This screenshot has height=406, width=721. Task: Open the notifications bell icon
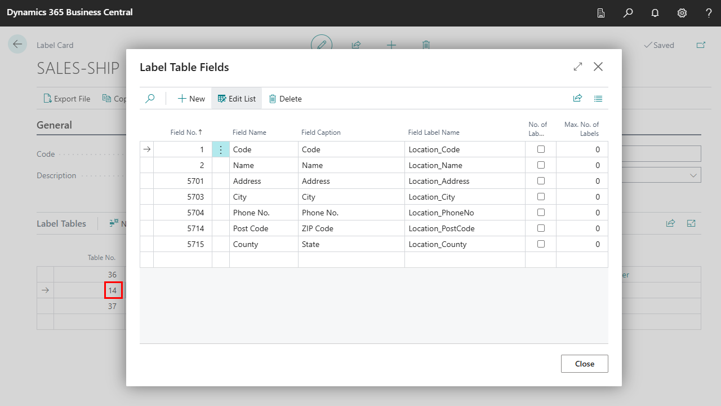[655, 13]
